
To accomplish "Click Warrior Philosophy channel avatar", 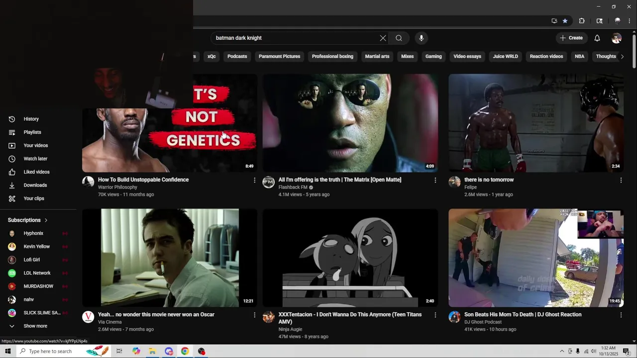I will [88, 182].
